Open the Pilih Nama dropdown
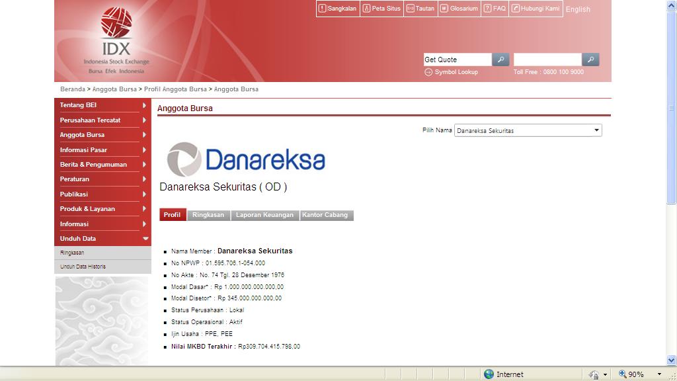Image resolution: width=677 pixels, height=381 pixels. coord(528,130)
